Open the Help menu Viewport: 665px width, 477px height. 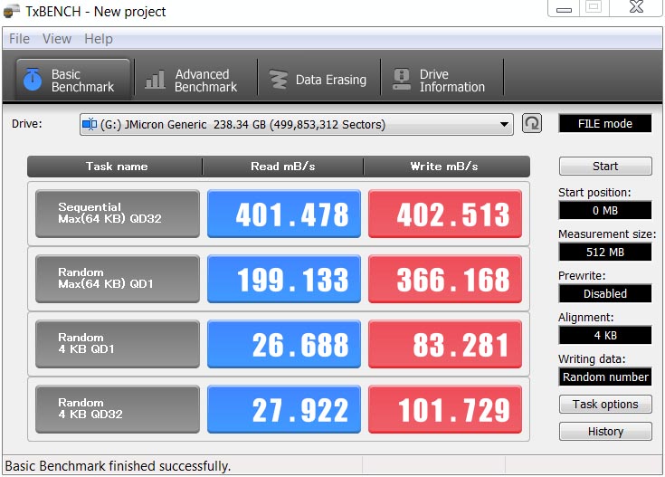click(99, 39)
